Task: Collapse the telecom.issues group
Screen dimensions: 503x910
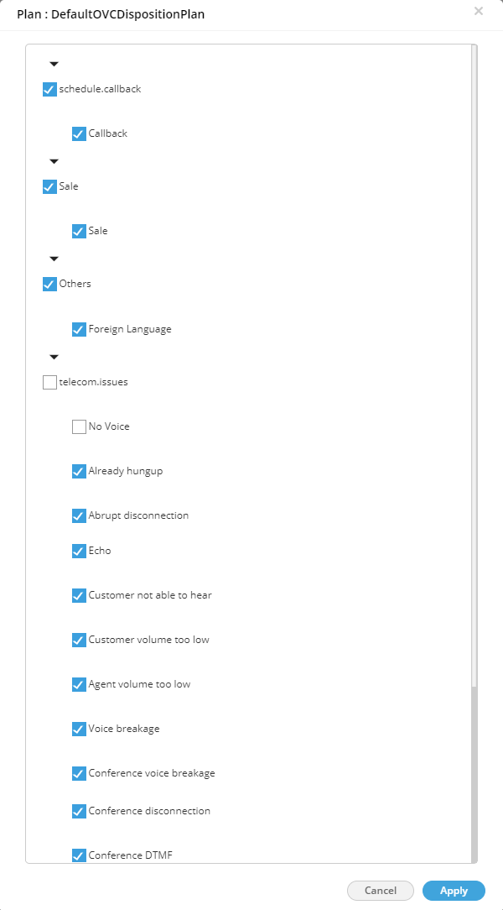Action: (x=54, y=357)
